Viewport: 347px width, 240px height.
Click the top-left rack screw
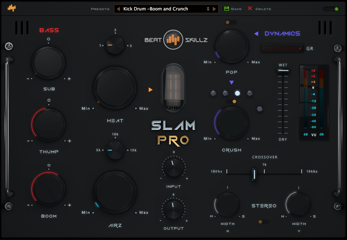pyautogui.click(x=9, y=46)
